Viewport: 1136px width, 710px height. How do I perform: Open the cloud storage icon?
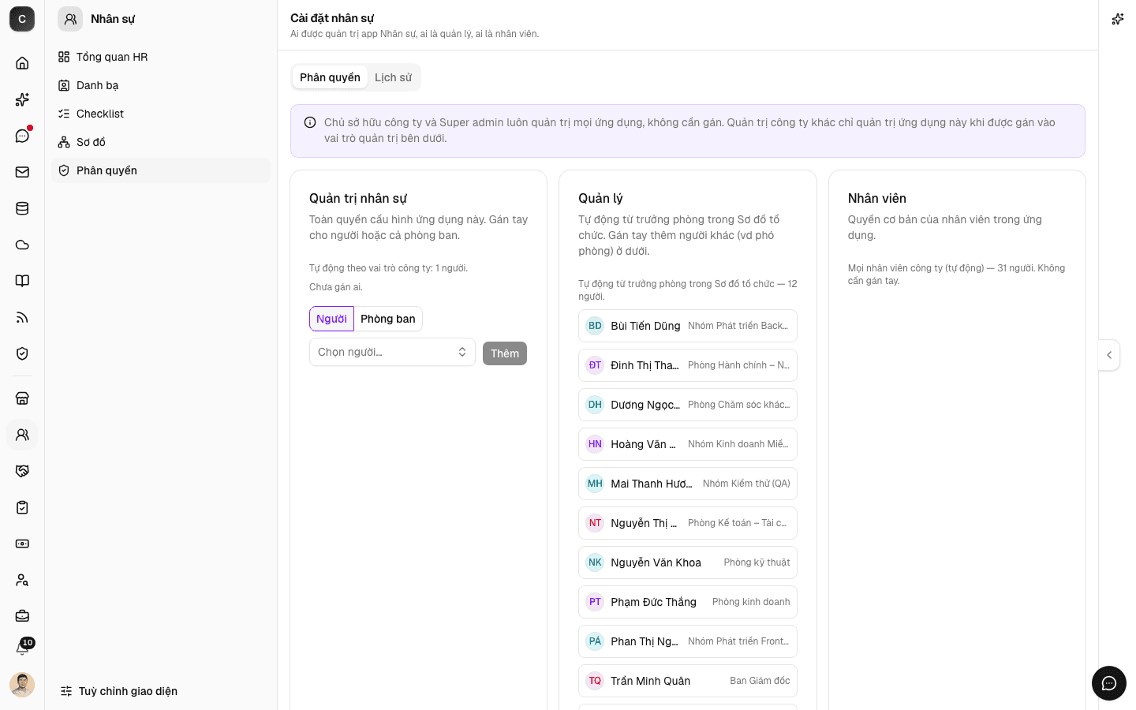coord(22,245)
